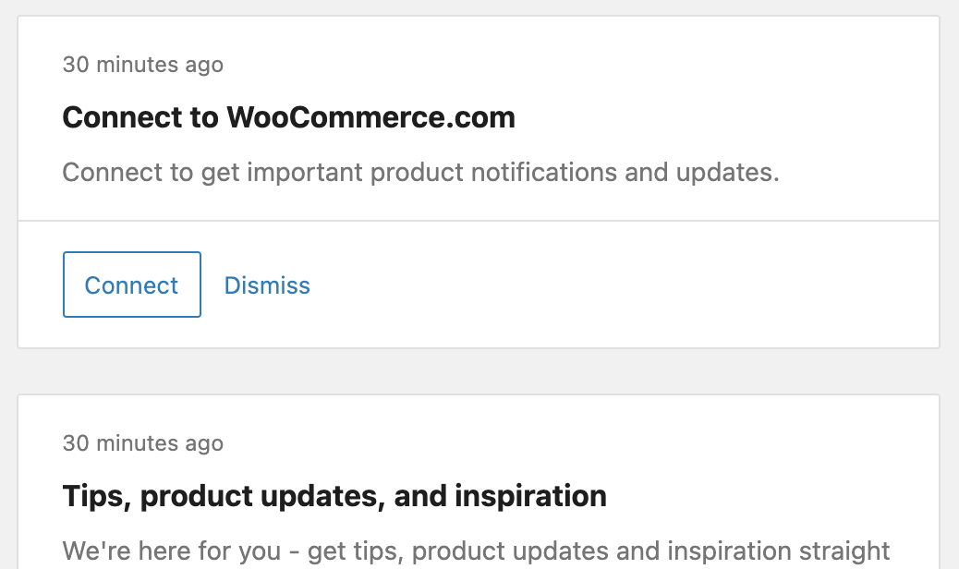Click the Connect button
This screenshot has width=959, height=569.
[131, 284]
